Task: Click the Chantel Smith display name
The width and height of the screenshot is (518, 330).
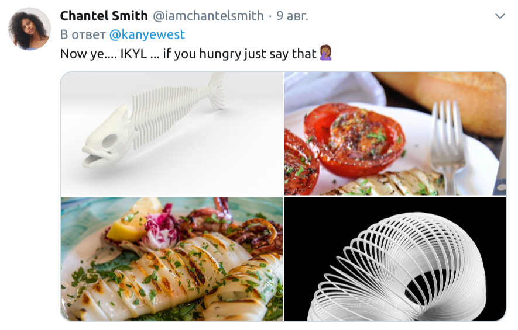Action: [x=104, y=16]
